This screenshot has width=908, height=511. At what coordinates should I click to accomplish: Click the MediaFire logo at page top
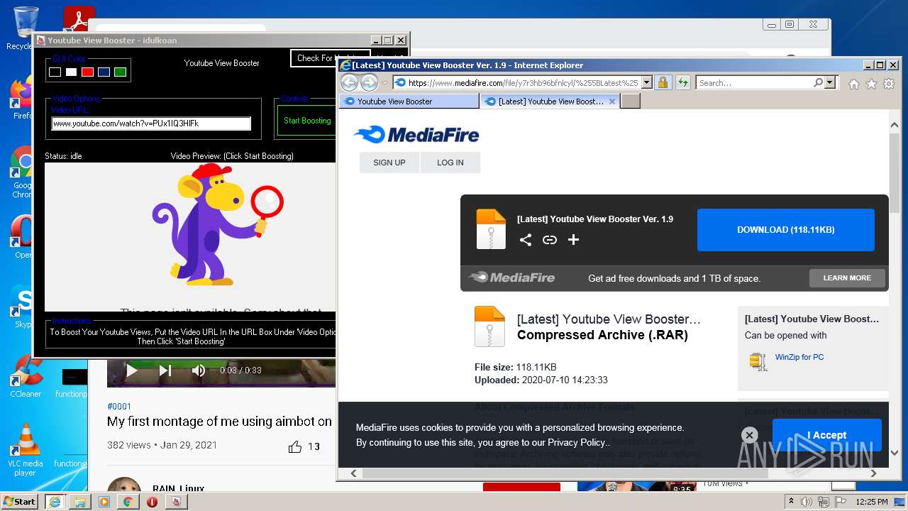(416, 135)
